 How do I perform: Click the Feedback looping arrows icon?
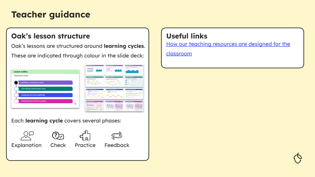point(117,136)
